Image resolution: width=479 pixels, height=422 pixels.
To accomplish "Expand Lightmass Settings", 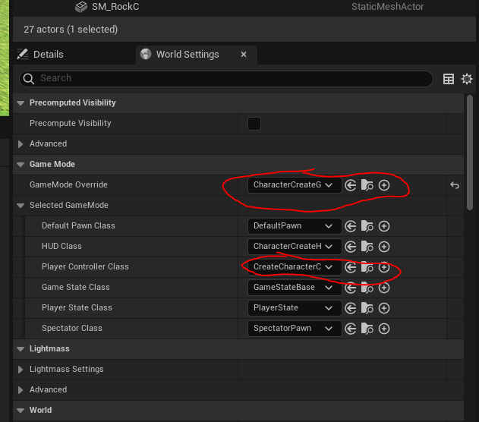I will coord(20,370).
